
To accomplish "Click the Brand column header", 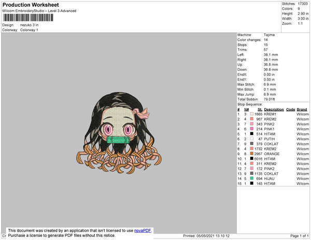I will (x=302, y=110).
